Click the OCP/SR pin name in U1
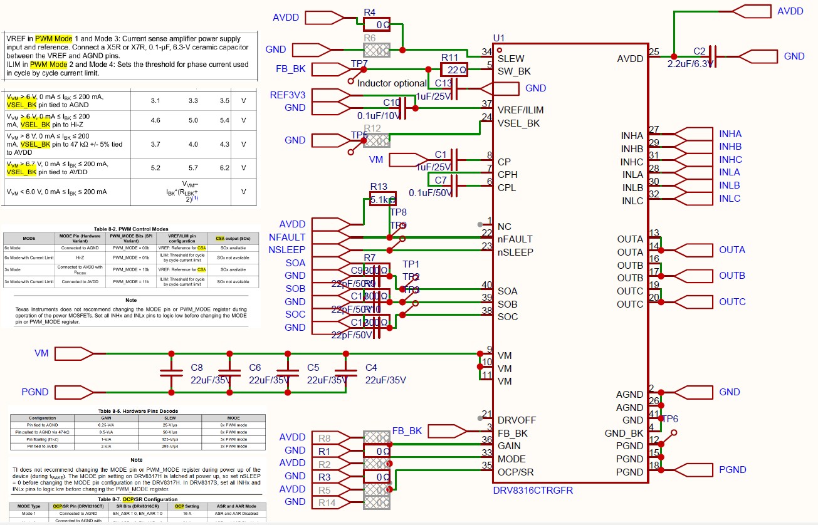The image size is (818, 525). coord(515,472)
